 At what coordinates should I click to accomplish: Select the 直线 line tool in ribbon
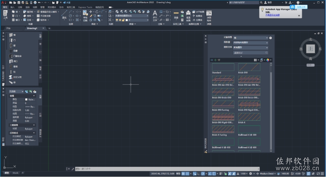[x=64, y=14]
